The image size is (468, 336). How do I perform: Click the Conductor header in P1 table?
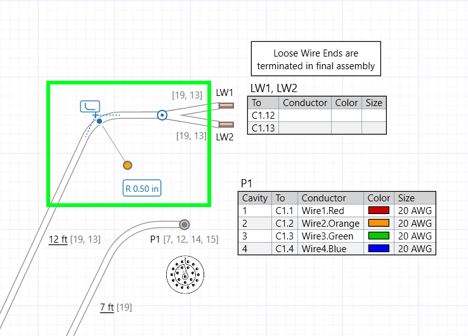click(330, 198)
